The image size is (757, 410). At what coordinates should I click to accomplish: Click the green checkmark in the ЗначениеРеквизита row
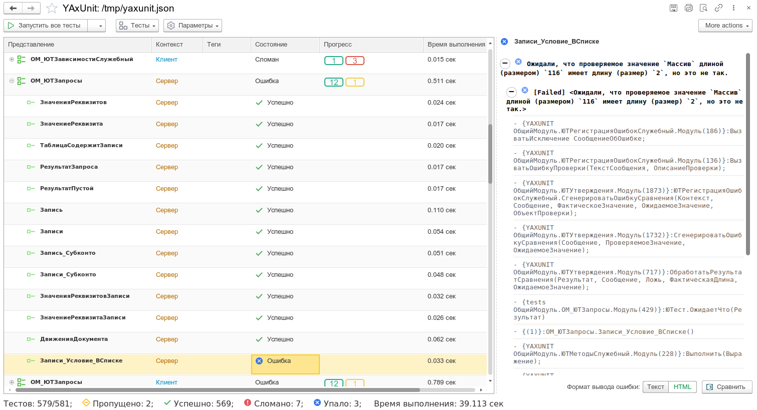[x=259, y=124]
